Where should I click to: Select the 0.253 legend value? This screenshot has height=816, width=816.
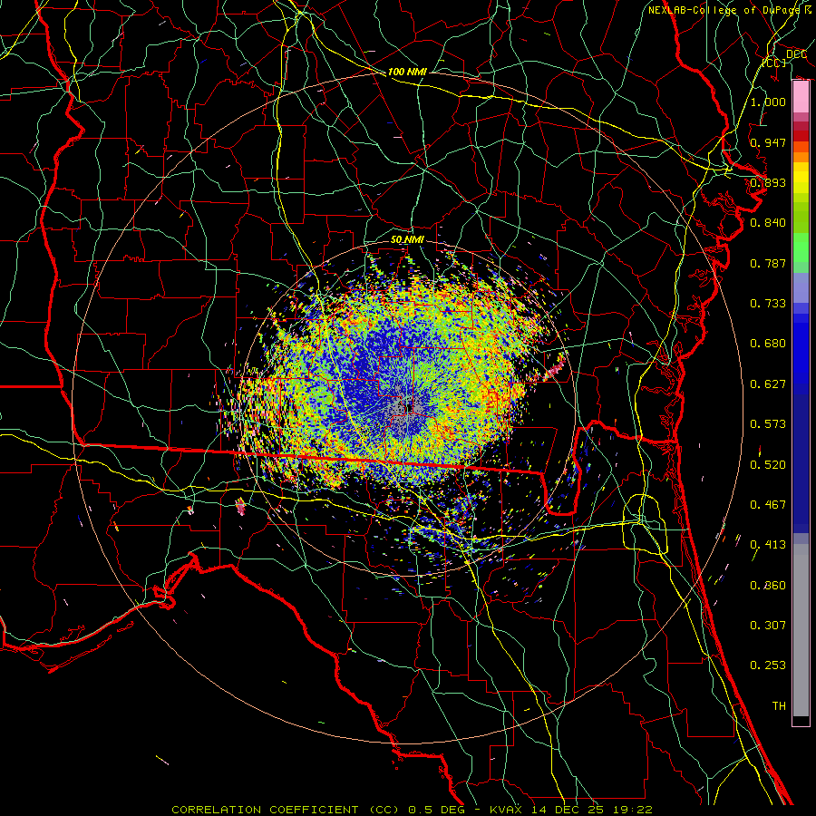768,665
